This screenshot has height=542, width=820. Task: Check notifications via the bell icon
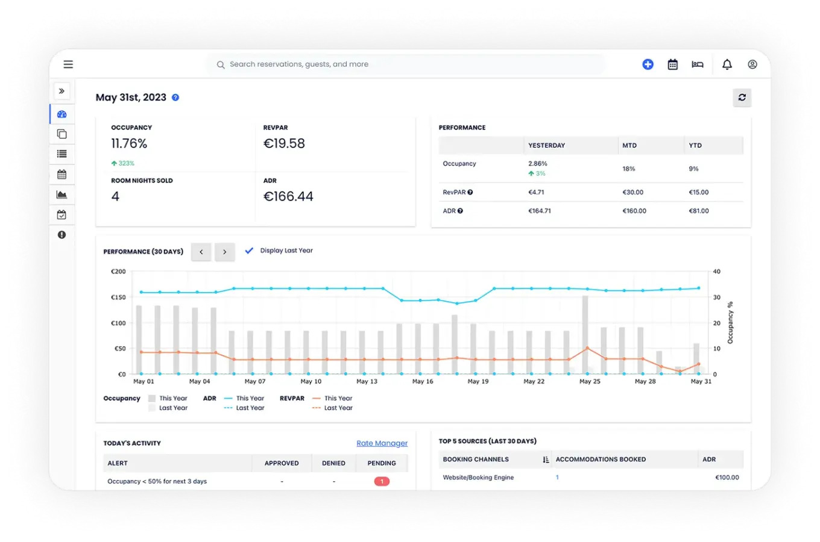coord(727,64)
